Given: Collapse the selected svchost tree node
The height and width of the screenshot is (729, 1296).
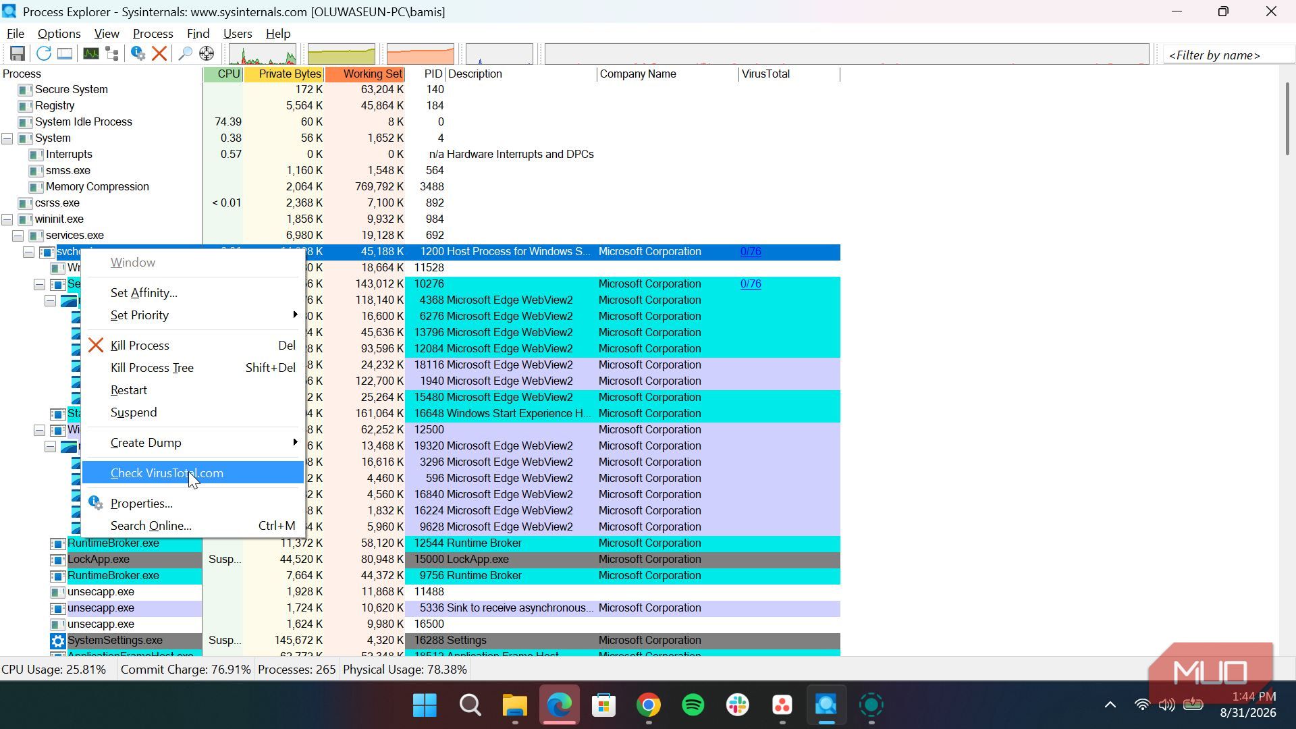Looking at the screenshot, I should pos(28,252).
